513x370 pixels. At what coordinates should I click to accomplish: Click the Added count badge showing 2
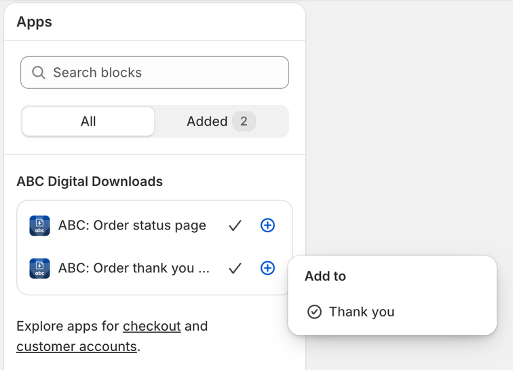(x=244, y=122)
